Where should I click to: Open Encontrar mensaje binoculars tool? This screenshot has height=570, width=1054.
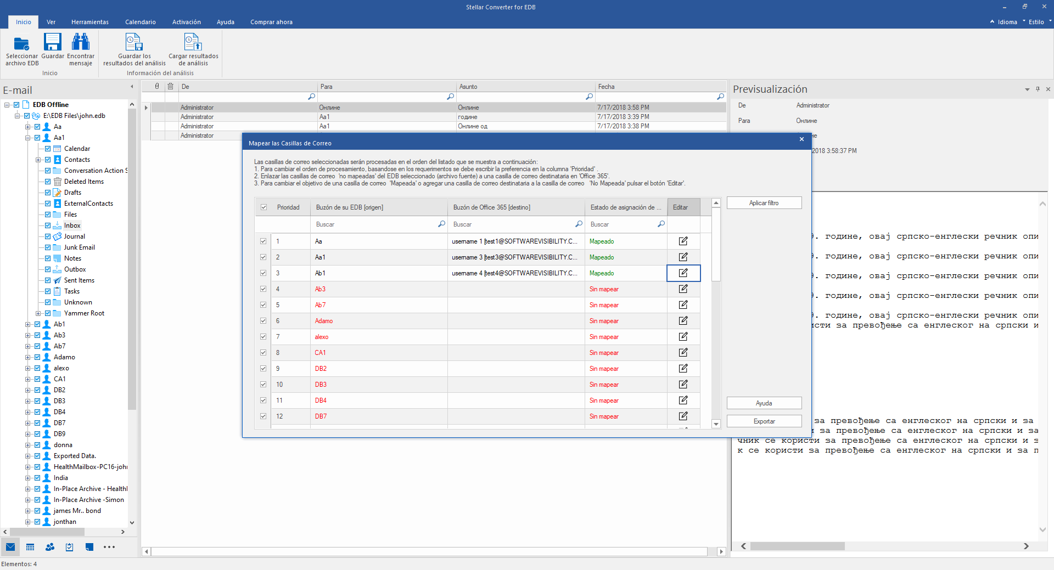[80, 42]
